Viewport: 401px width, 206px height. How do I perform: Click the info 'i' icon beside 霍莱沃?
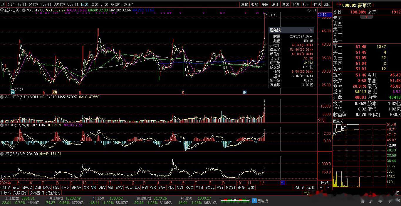click(x=373, y=5)
